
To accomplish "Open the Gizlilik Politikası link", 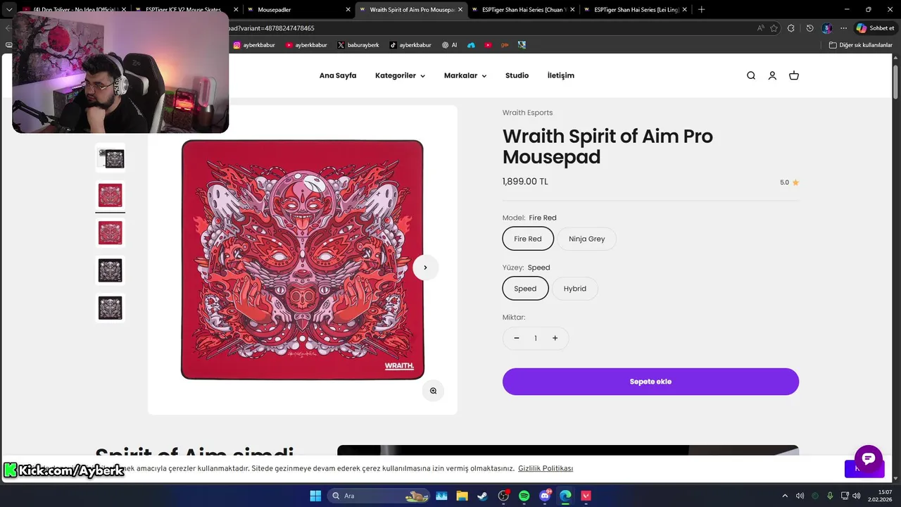I will pyautogui.click(x=546, y=469).
